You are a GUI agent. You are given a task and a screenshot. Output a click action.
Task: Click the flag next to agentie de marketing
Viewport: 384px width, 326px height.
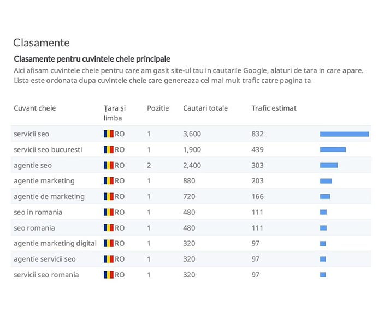[108, 196]
